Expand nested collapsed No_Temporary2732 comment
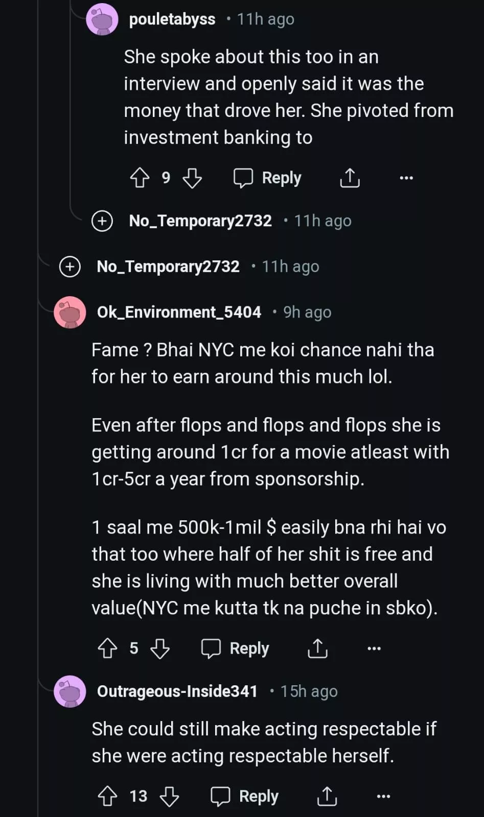Image resolution: width=484 pixels, height=817 pixels. [102, 221]
